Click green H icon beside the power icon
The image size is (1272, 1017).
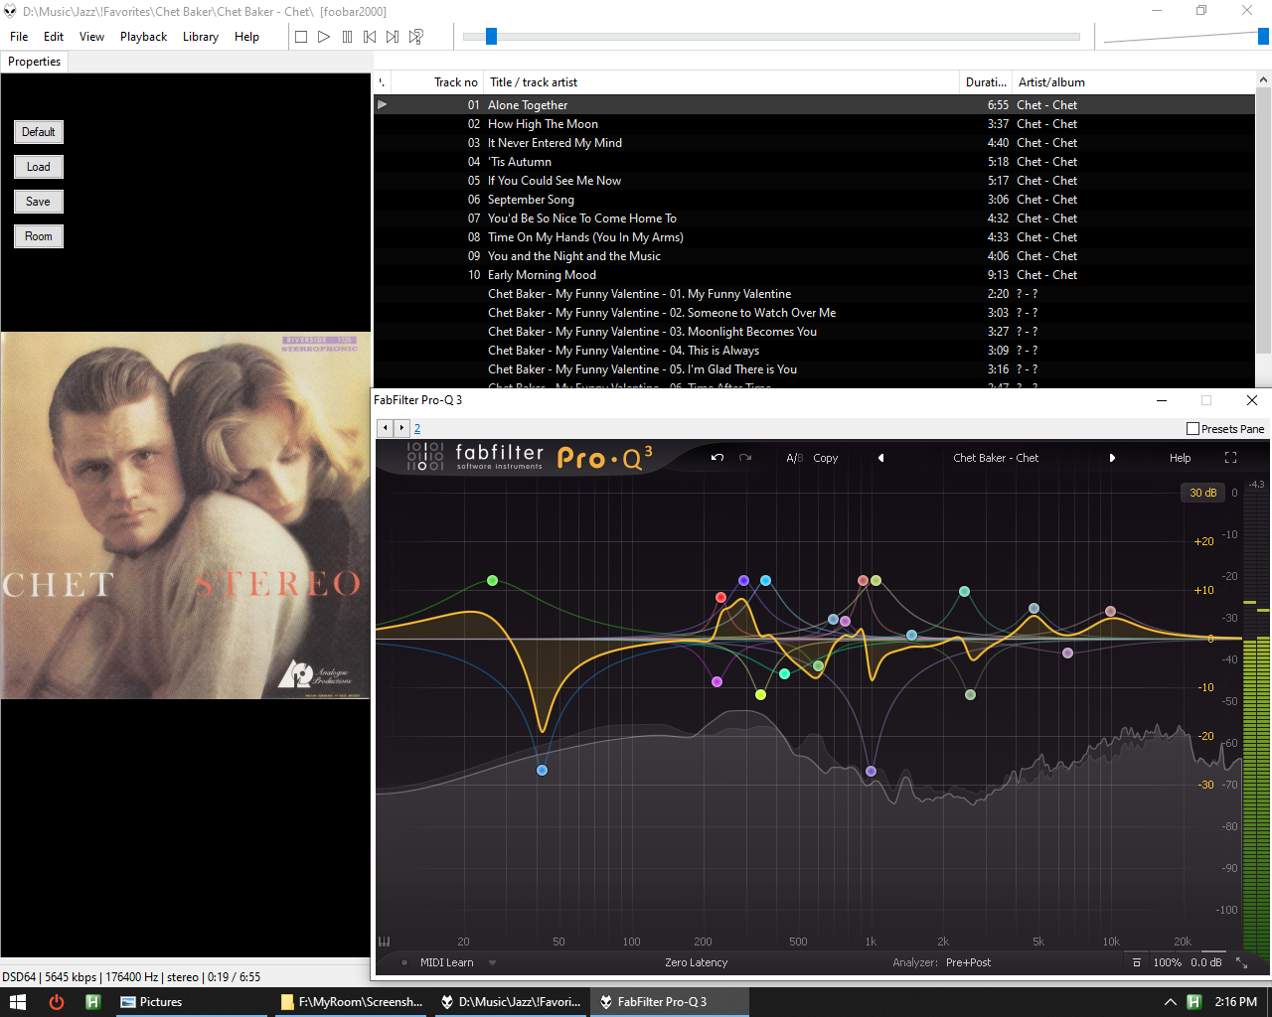pos(92,1002)
